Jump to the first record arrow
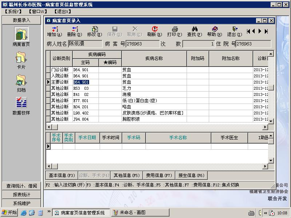 pyautogui.click(x=248, y=31)
